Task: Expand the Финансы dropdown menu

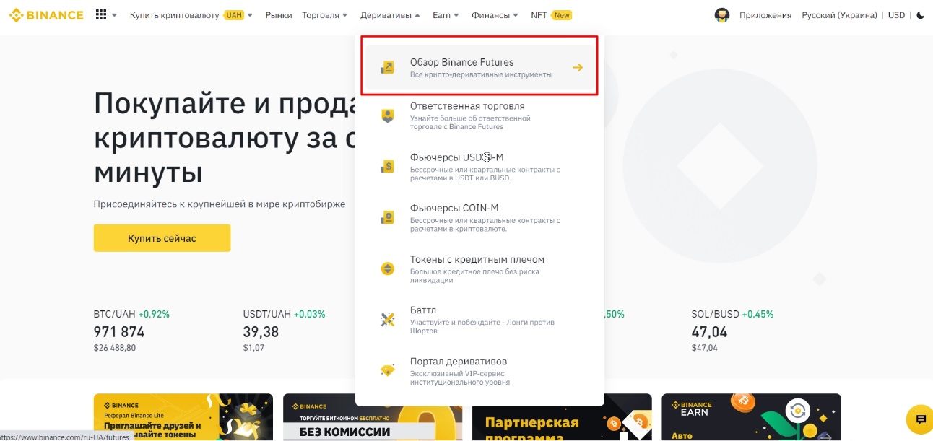Action: coord(495,15)
